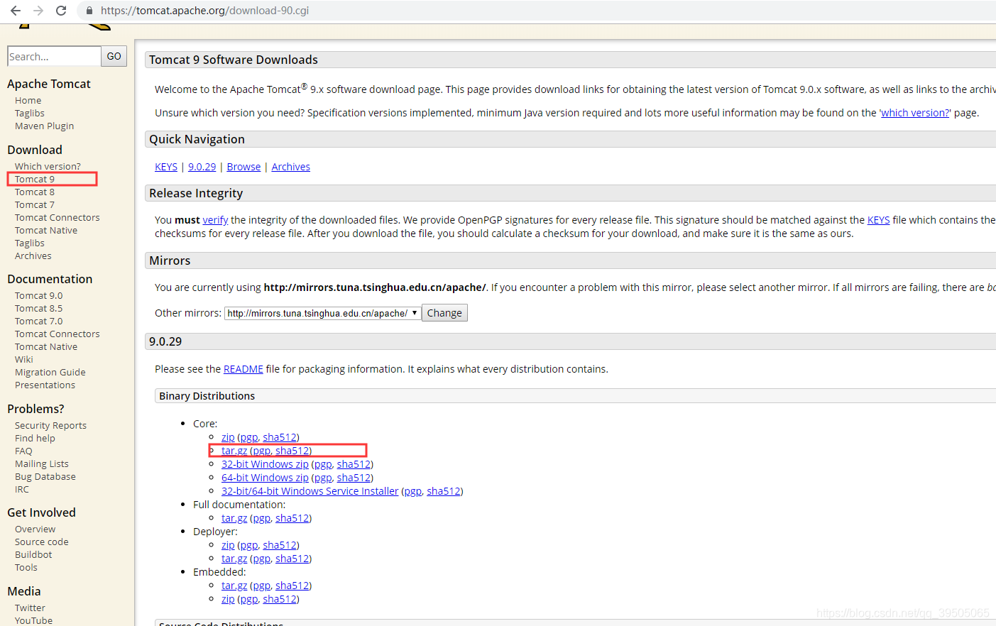Open Presentations sidebar link
996x626 pixels.
(x=45, y=385)
